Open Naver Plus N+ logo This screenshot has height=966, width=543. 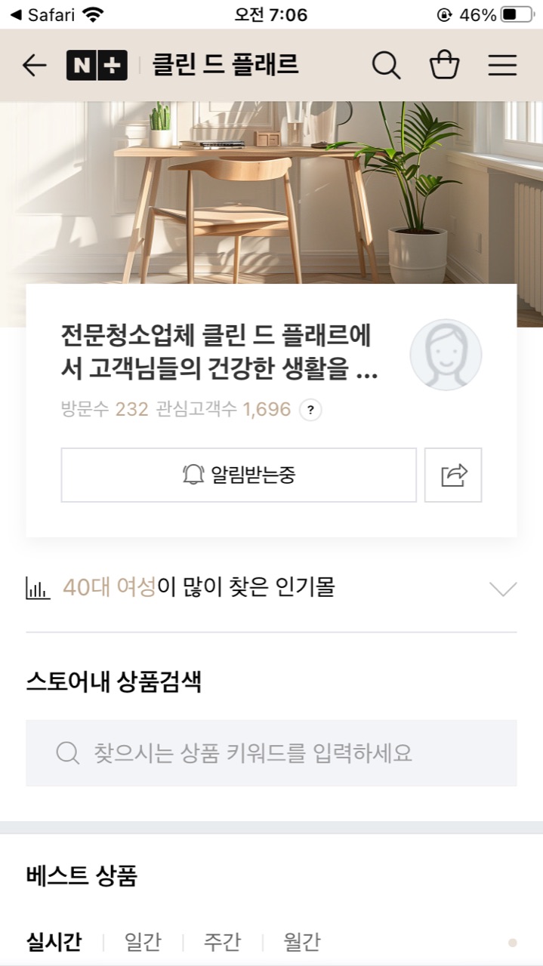coord(97,66)
